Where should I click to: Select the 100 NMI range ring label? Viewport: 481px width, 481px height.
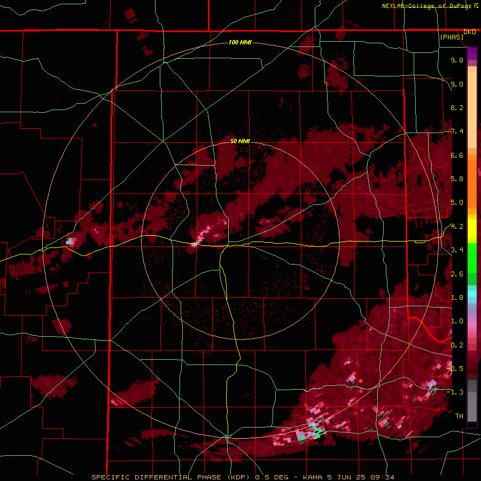240,42
